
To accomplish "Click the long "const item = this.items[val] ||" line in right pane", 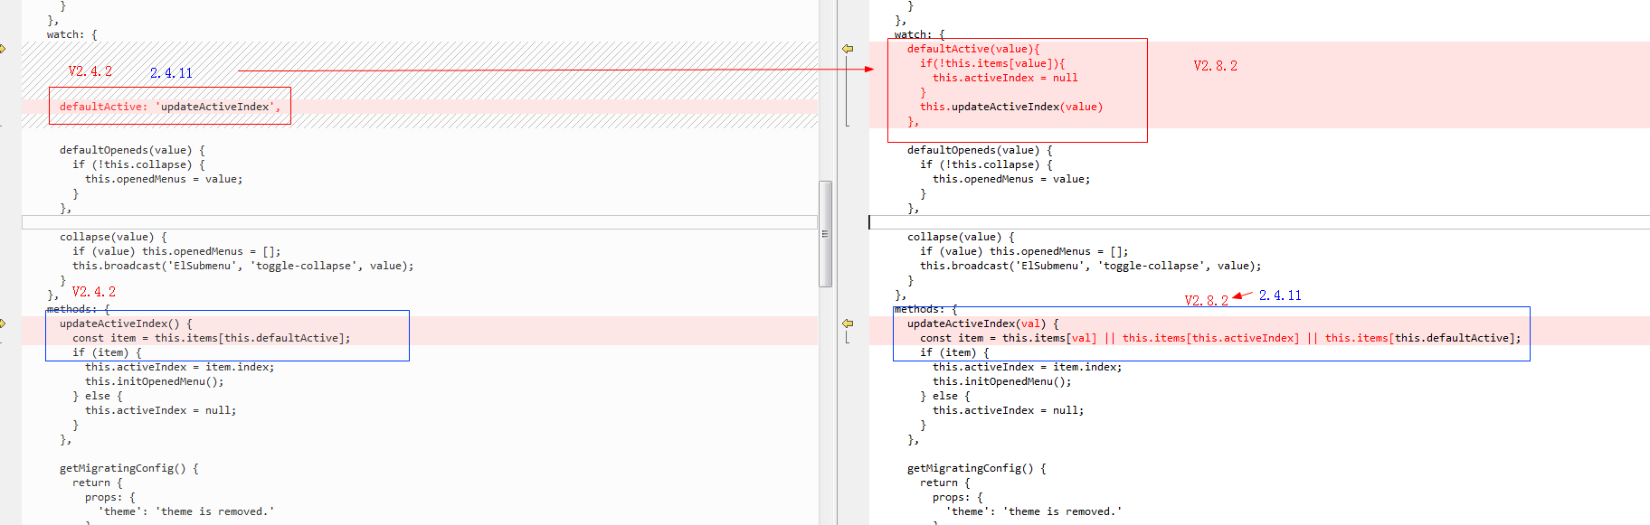I will coord(1220,338).
